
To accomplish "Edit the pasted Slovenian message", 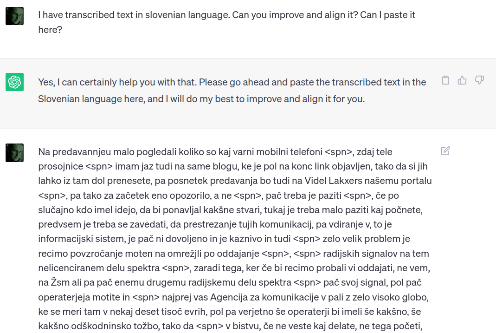I will click(x=445, y=151).
